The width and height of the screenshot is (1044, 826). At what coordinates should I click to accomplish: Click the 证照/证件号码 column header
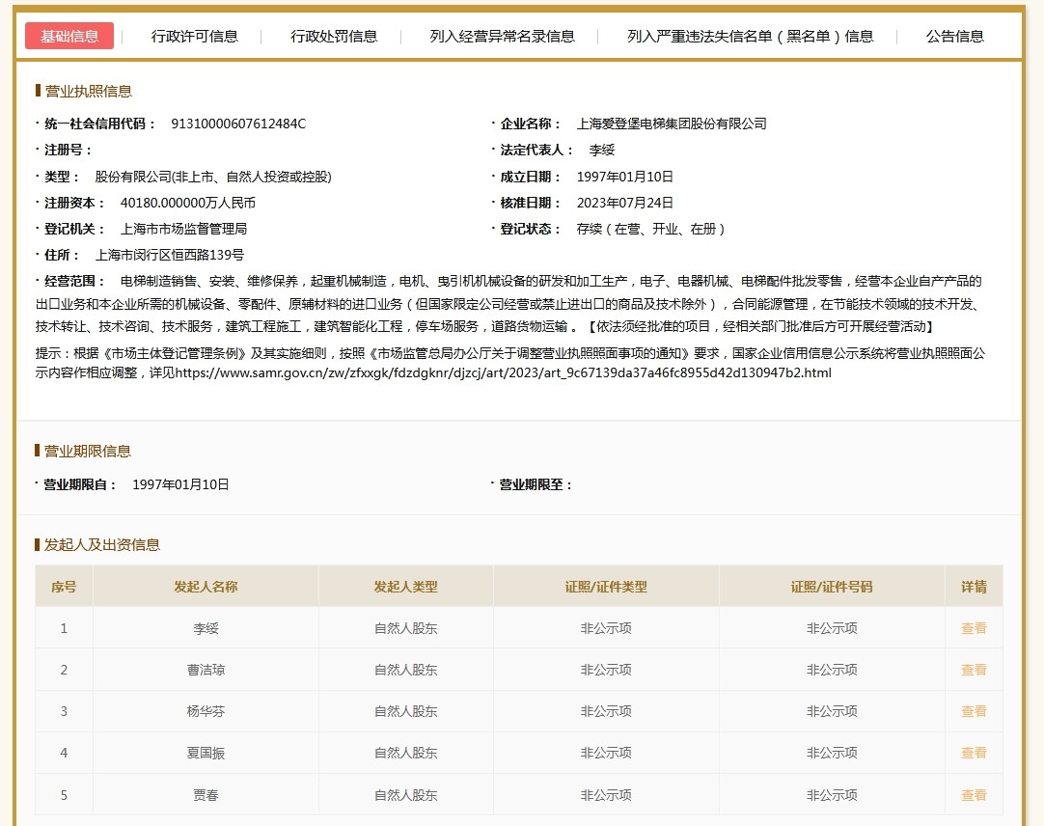[831, 587]
